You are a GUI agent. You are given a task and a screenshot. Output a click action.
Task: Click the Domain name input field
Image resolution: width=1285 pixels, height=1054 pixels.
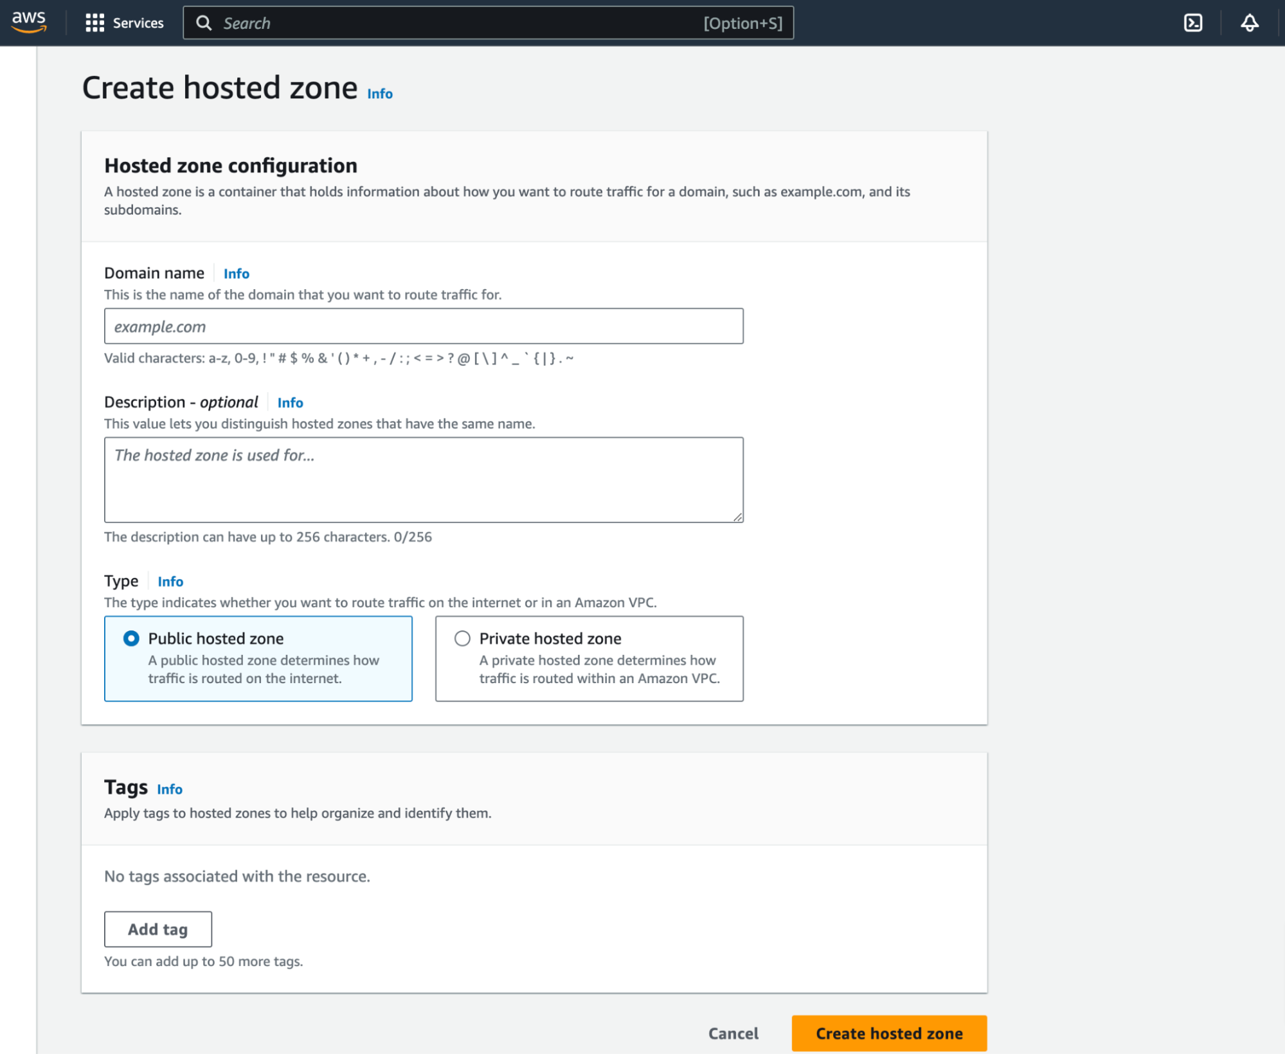click(x=424, y=326)
